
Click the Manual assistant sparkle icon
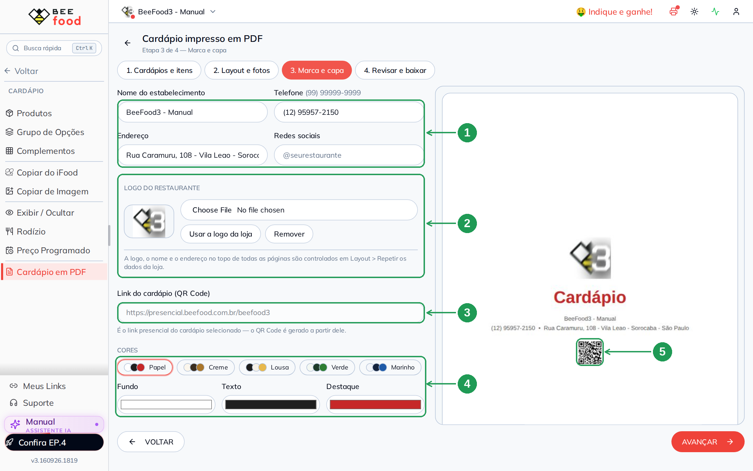(x=15, y=424)
